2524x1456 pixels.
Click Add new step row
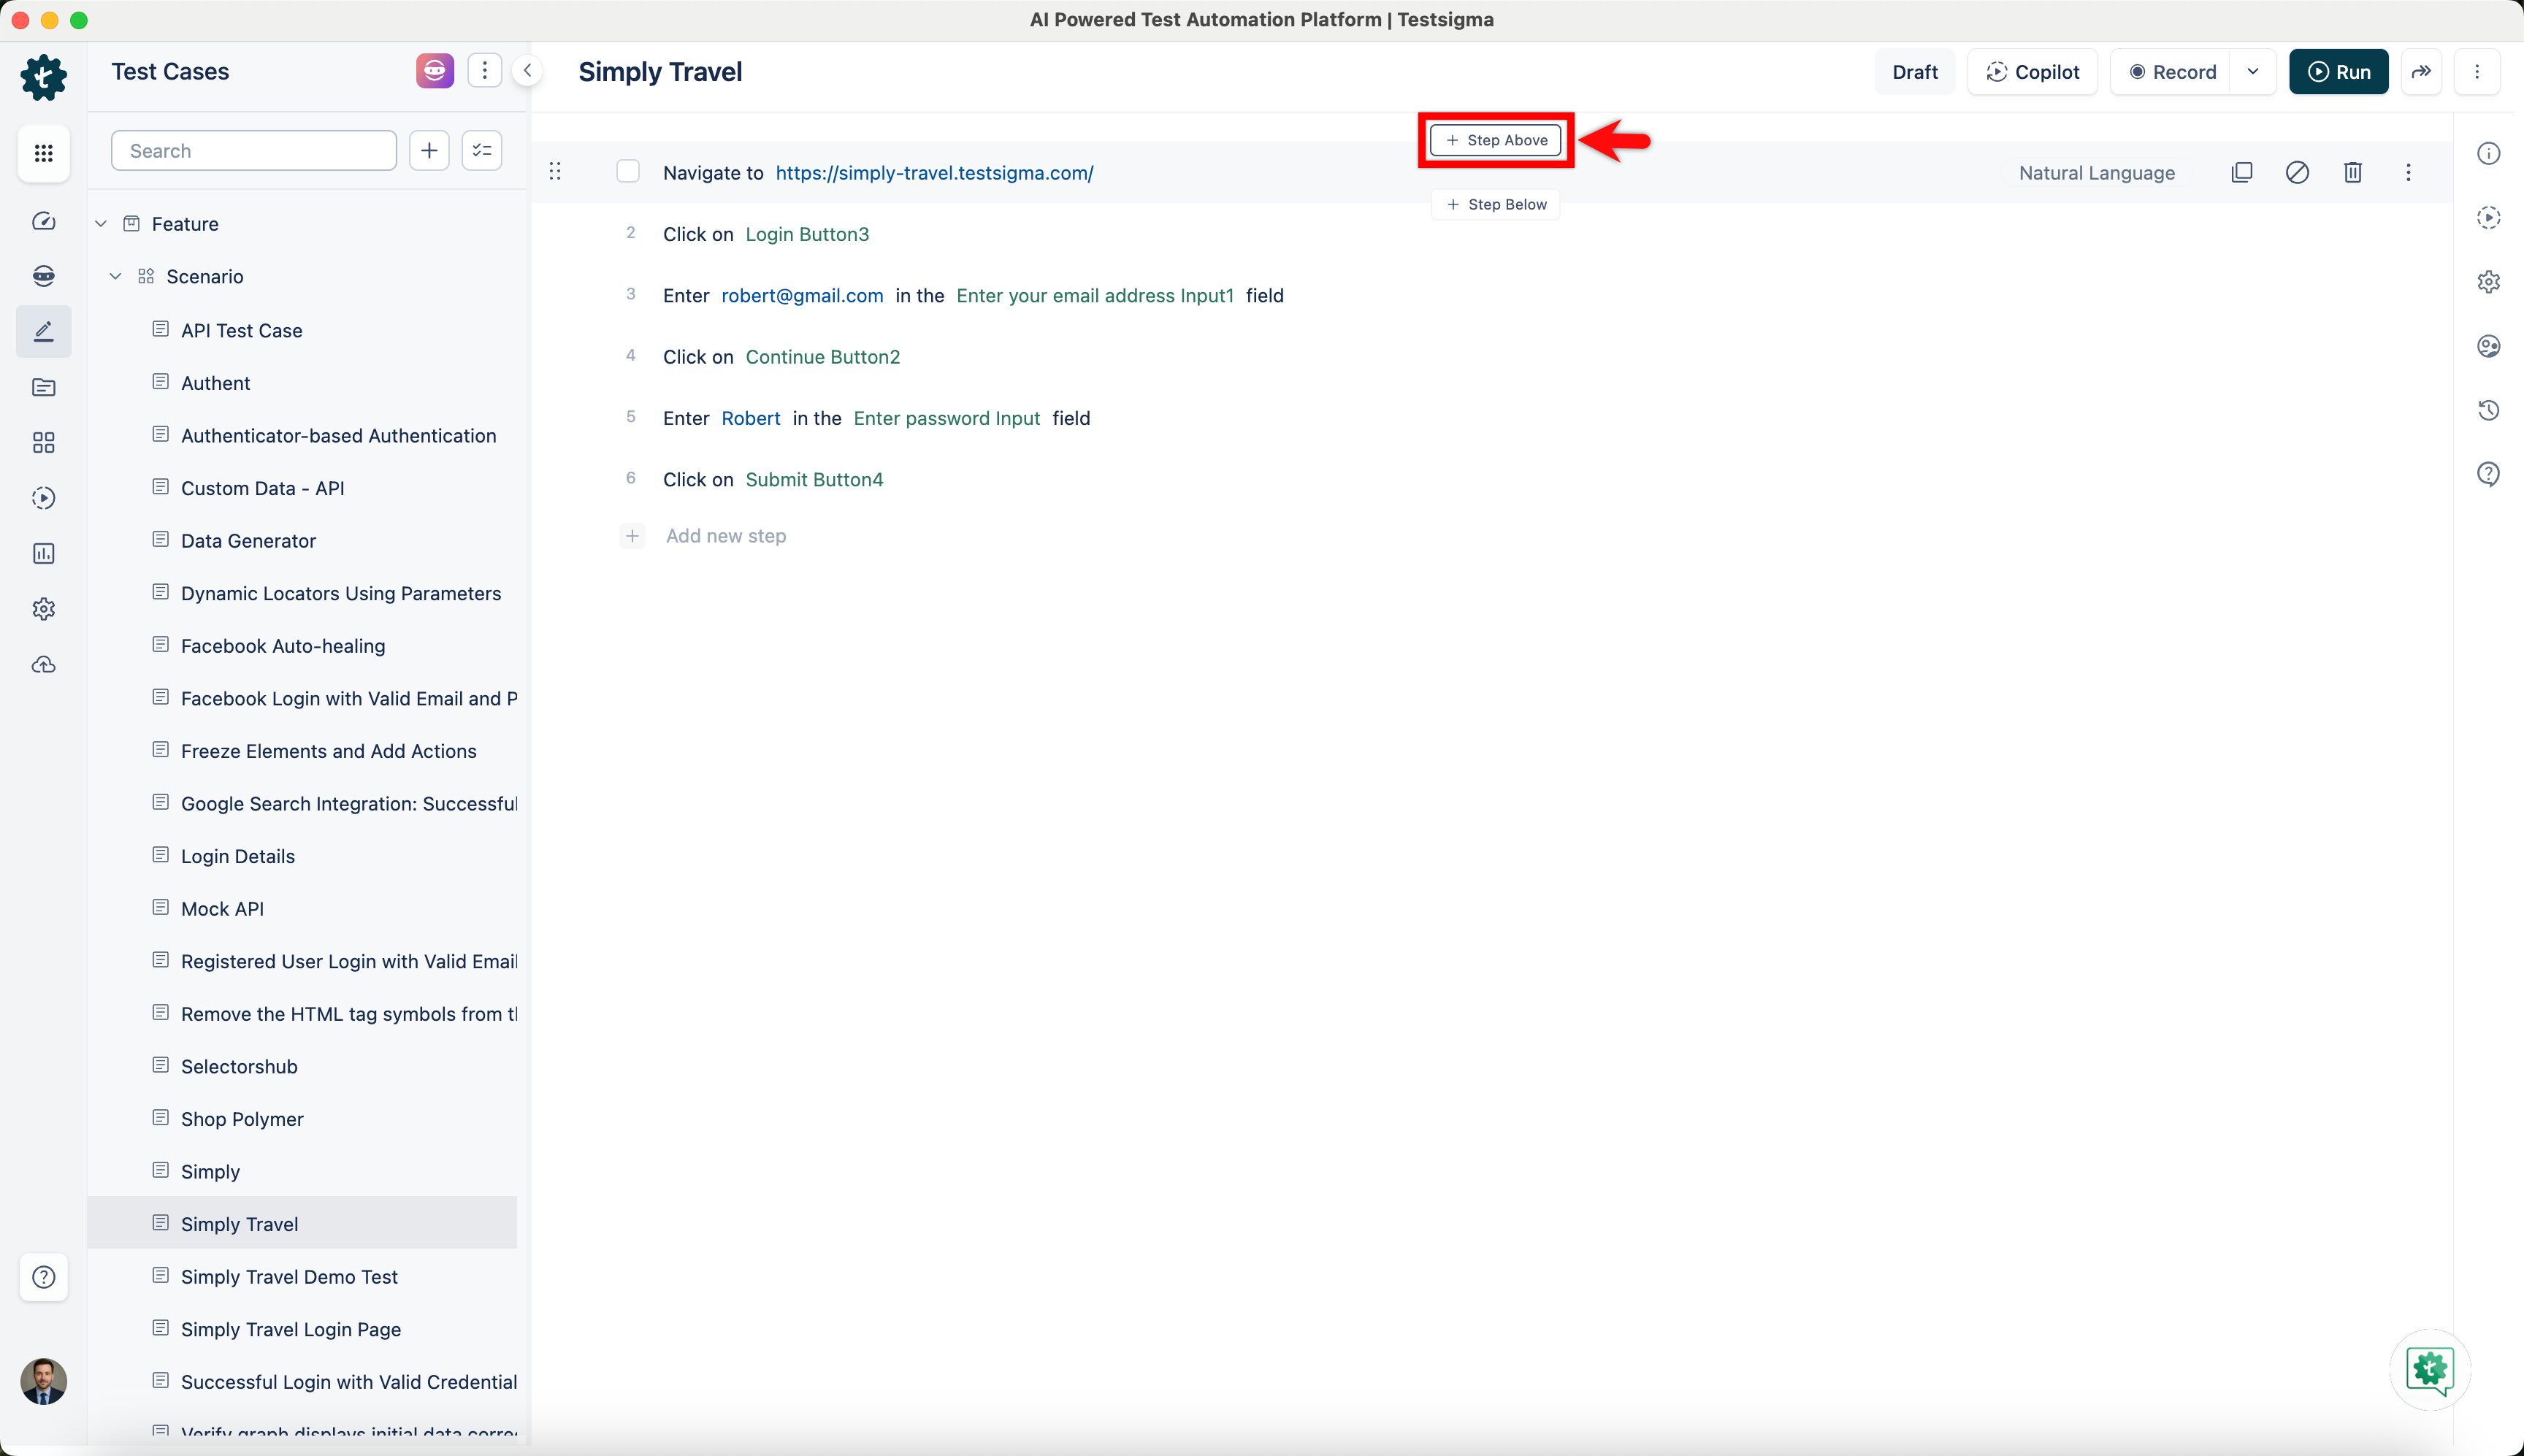coord(726,536)
